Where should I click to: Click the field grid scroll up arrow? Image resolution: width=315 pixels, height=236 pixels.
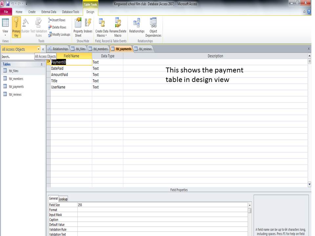tap(309, 56)
